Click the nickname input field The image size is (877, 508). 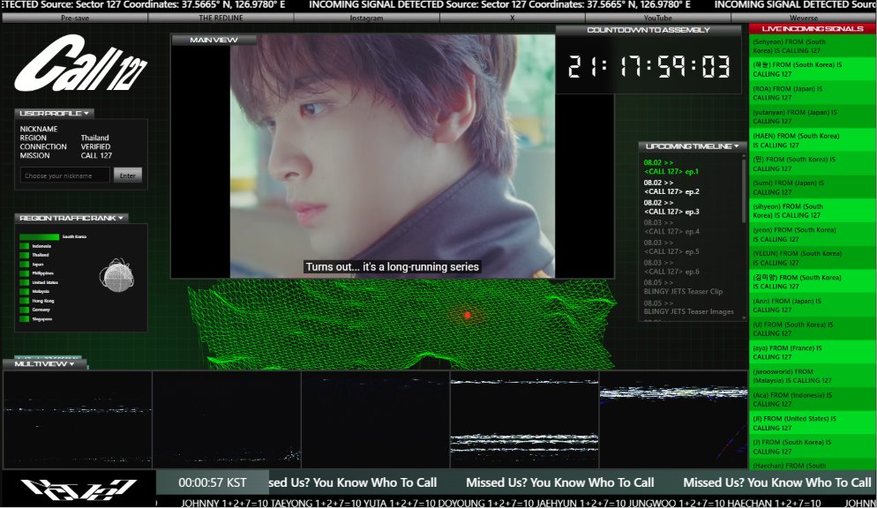[x=65, y=176]
